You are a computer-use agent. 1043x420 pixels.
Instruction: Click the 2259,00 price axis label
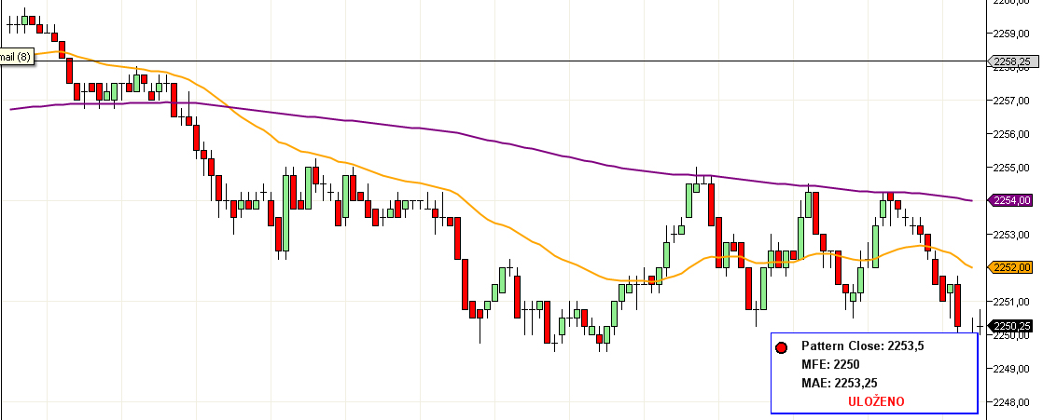point(1014,34)
